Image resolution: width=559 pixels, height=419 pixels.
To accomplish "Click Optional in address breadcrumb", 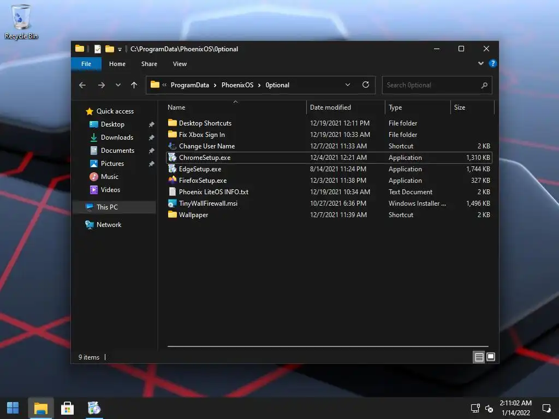I will click(277, 85).
